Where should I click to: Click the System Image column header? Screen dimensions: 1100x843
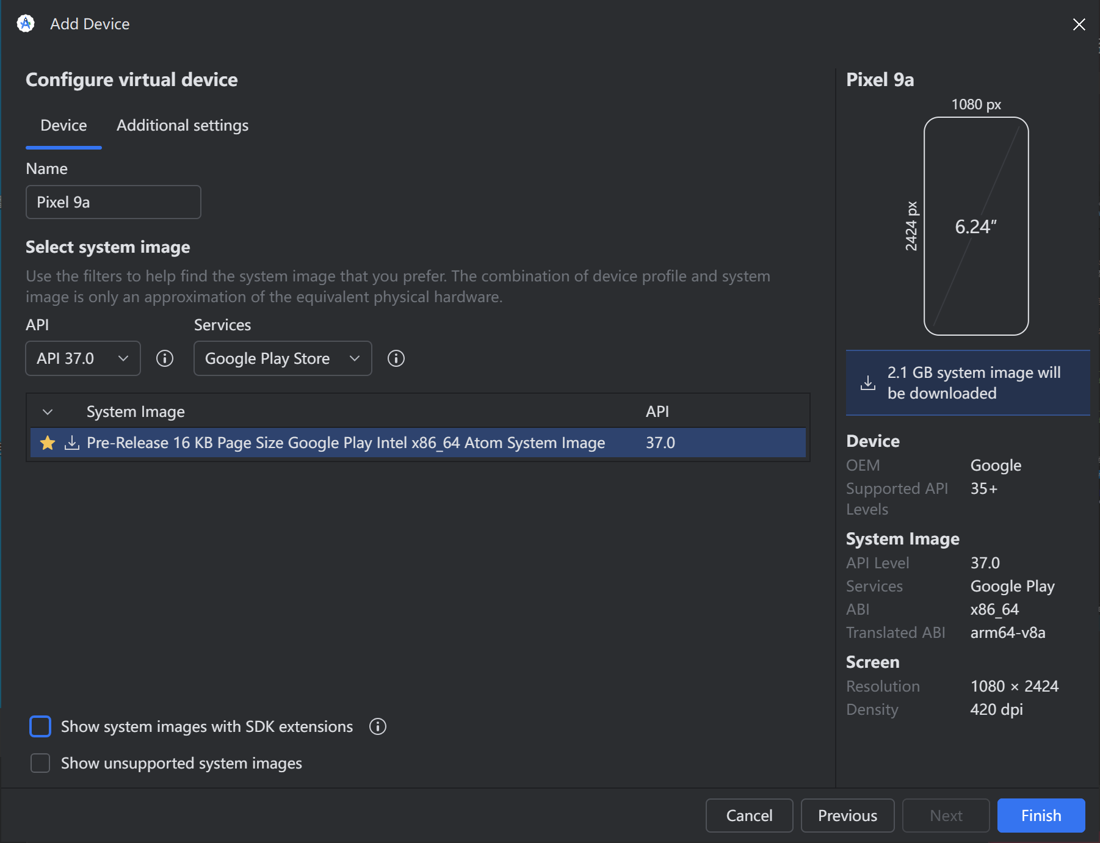pos(136,412)
